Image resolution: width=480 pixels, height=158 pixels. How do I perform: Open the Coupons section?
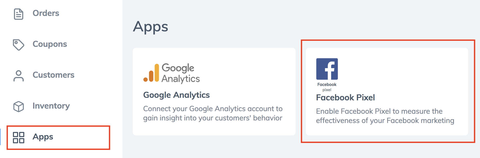[x=50, y=44]
